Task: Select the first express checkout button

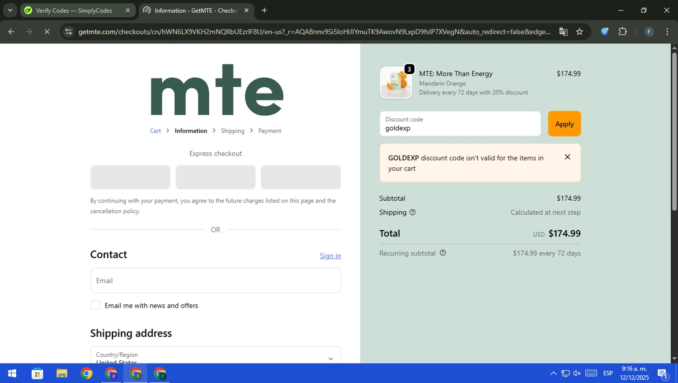Action: 130,177
